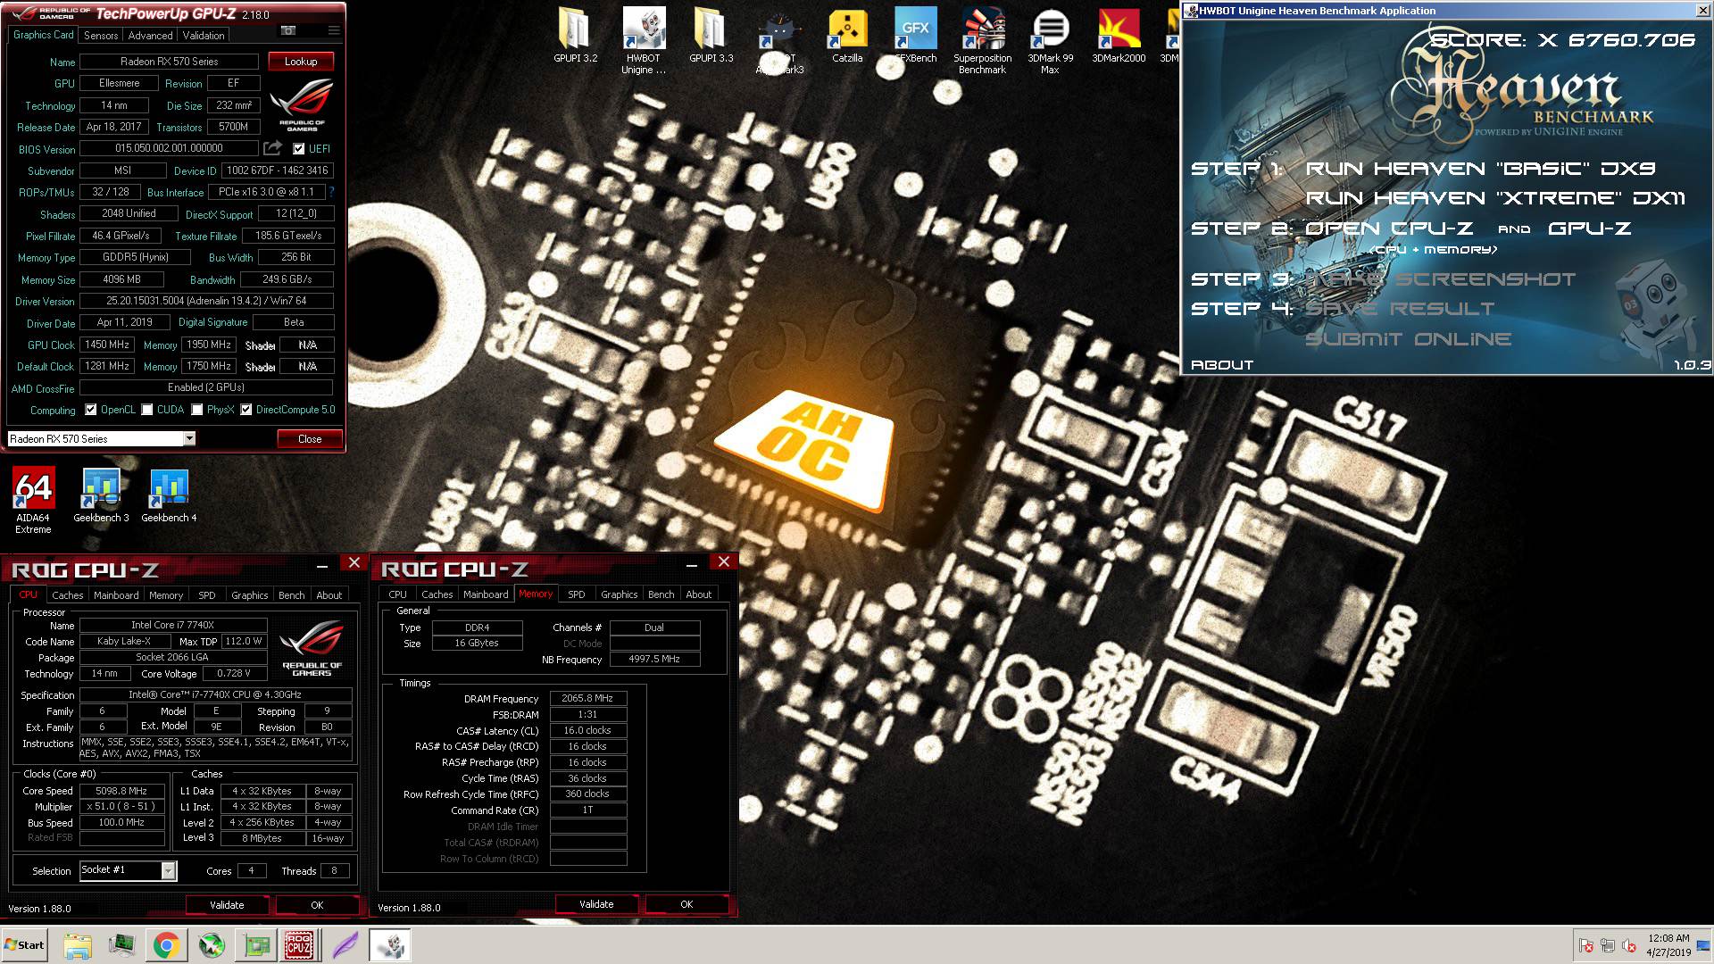Viewport: 1714px width, 964px height.
Task: Toggle the CUDA checkbox
Action: click(147, 410)
